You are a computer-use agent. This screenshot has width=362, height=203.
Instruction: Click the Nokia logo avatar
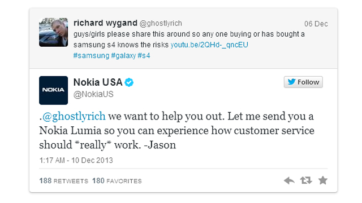[x=53, y=90]
